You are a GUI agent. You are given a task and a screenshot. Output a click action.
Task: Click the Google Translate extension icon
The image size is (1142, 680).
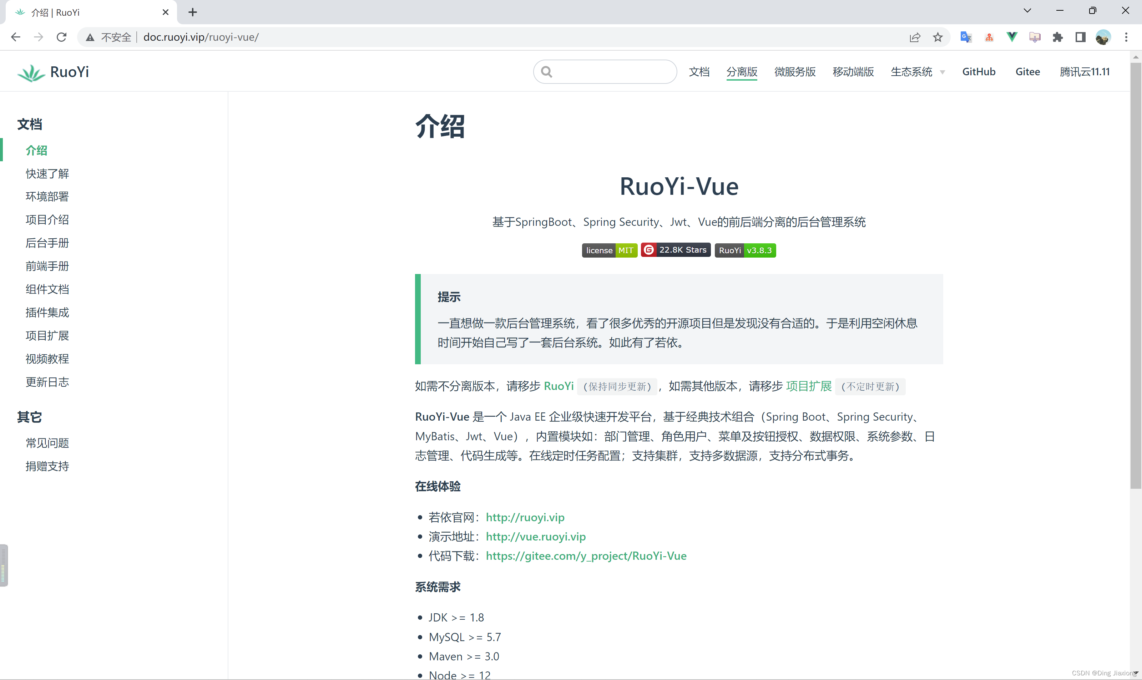tap(966, 37)
